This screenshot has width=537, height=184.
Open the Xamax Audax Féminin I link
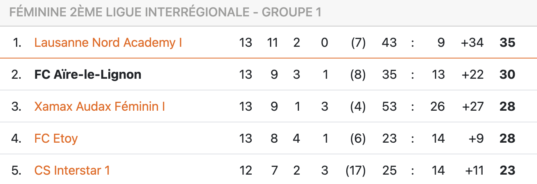click(x=99, y=106)
